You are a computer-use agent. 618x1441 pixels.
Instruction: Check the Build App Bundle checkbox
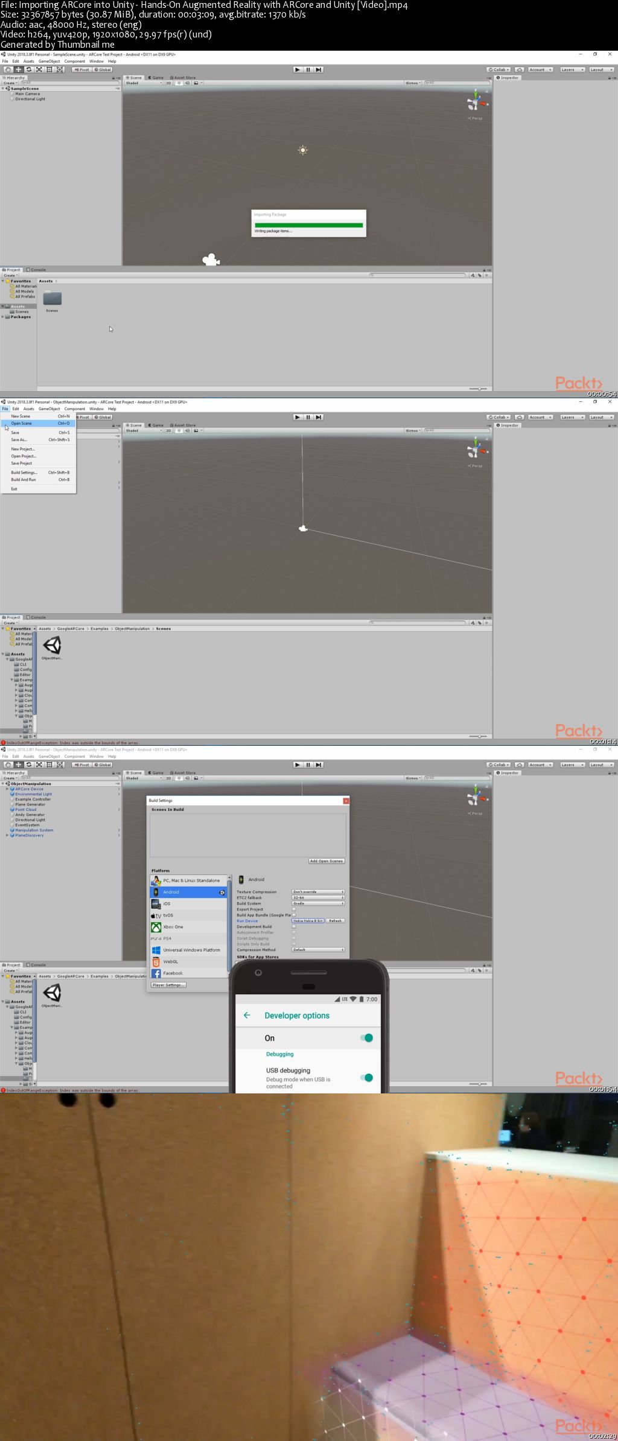tap(294, 915)
